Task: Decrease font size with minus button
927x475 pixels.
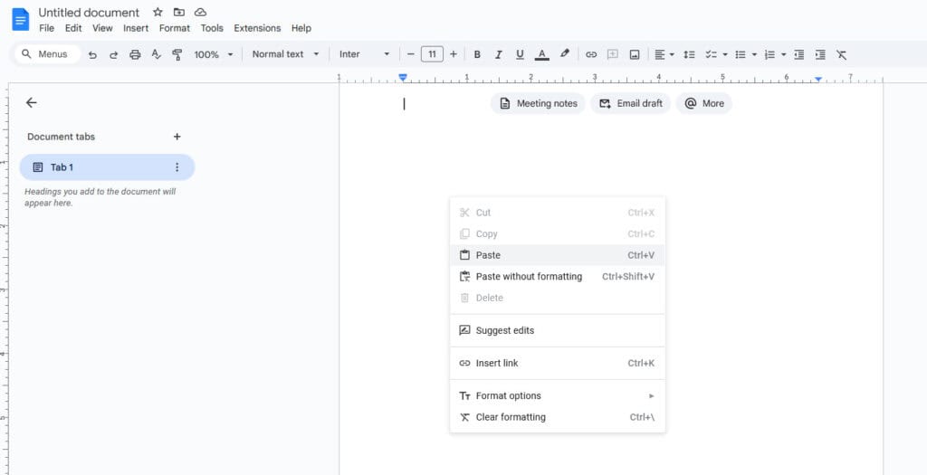Action: (411, 54)
